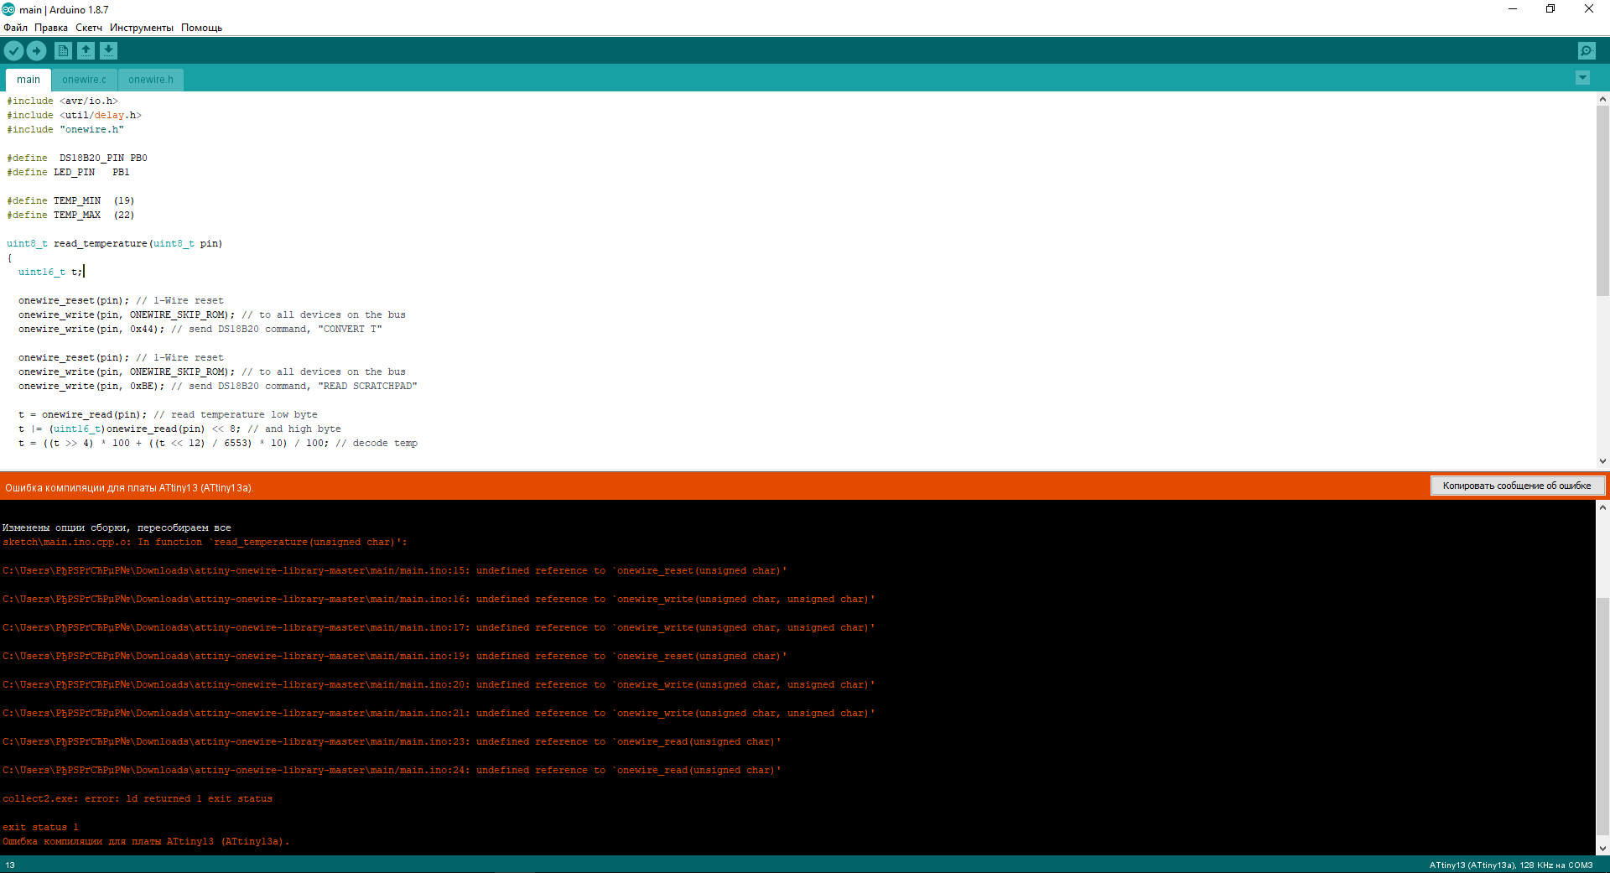Click the main.ino:24 undefined reference error
Viewport: 1610px width, 873px height.
click(392, 770)
